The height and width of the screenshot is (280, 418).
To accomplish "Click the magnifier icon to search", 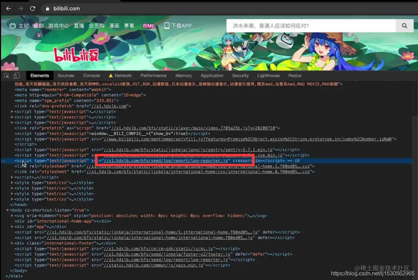I will tap(405, 25).
